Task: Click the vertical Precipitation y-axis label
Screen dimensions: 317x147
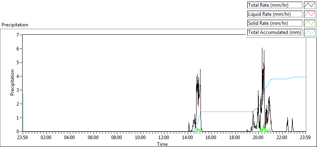Action: click(12, 83)
